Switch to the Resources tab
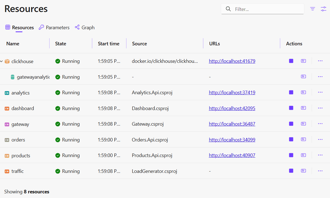Screen dimensions: 330x198 point(20,27)
